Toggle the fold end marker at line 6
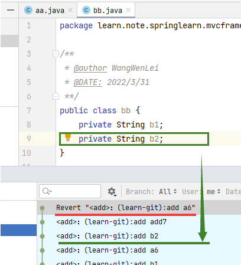 56,96
